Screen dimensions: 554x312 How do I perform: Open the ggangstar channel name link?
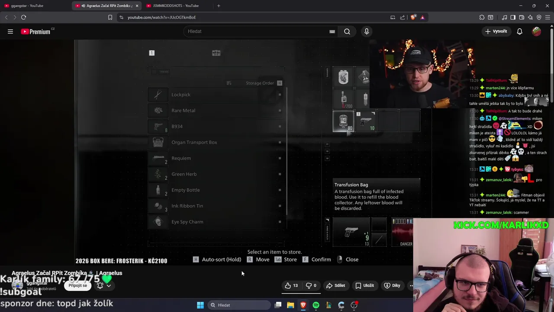coord(37,283)
